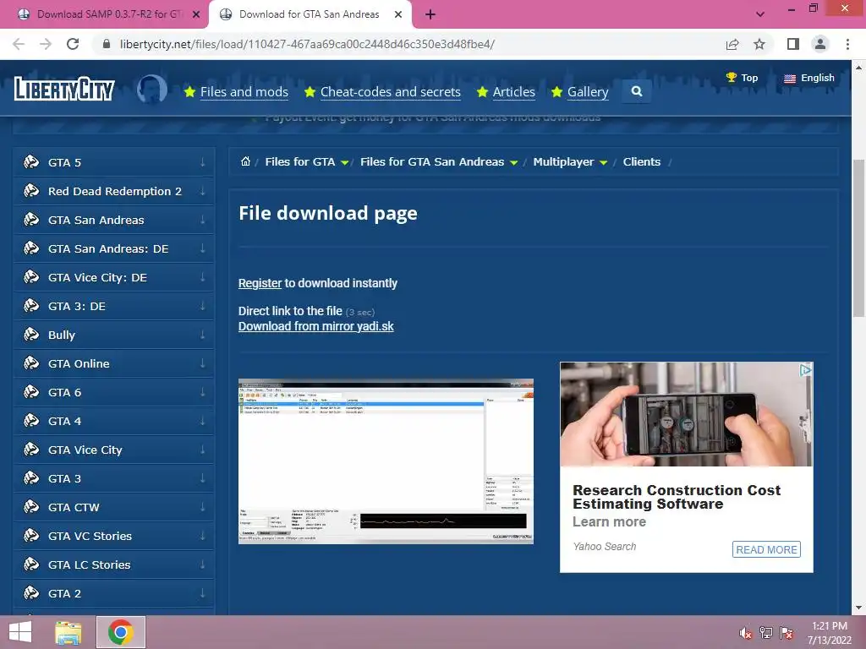
Task: Click the Bully sidebar icon
Action: click(31, 335)
